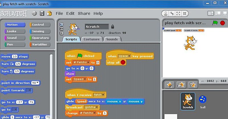Screen dimensions: 228x119
Task: Select the ball sprite thumbnail
Action: click(x=203, y=102)
